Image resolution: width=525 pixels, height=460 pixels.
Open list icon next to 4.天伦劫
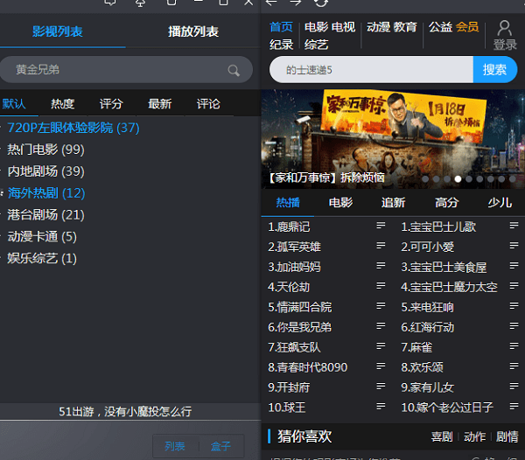point(381,286)
